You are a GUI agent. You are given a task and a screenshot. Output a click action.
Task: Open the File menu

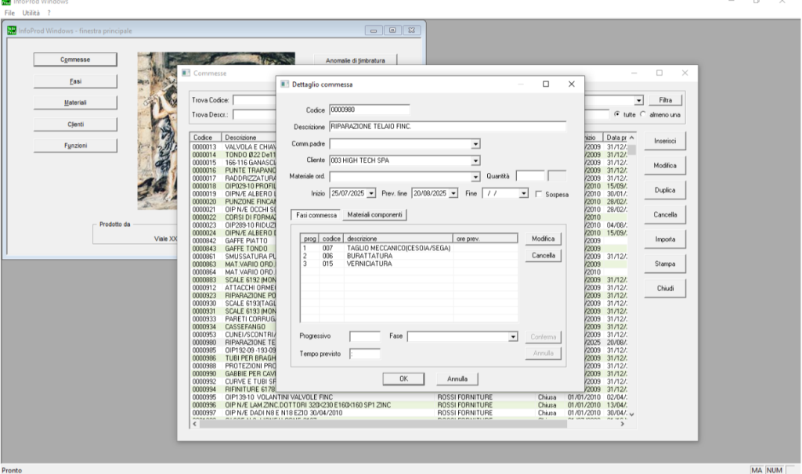click(x=12, y=13)
